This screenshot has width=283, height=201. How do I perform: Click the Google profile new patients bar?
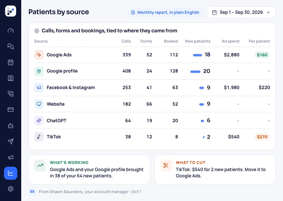(x=195, y=72)
